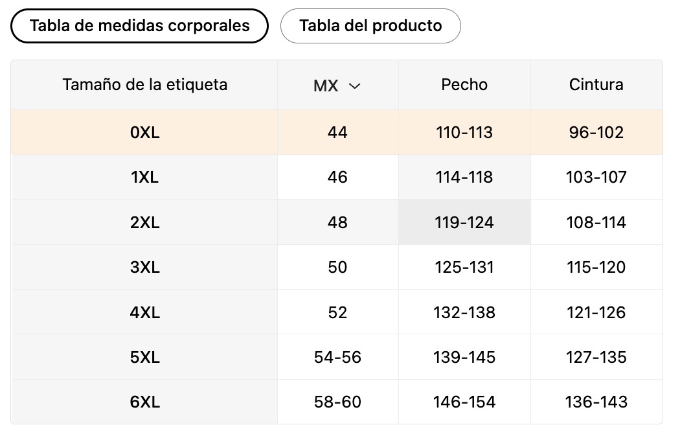680x438 pixels.
Task: Select the MX size value 54-56
Action: (x=337, y=357)
